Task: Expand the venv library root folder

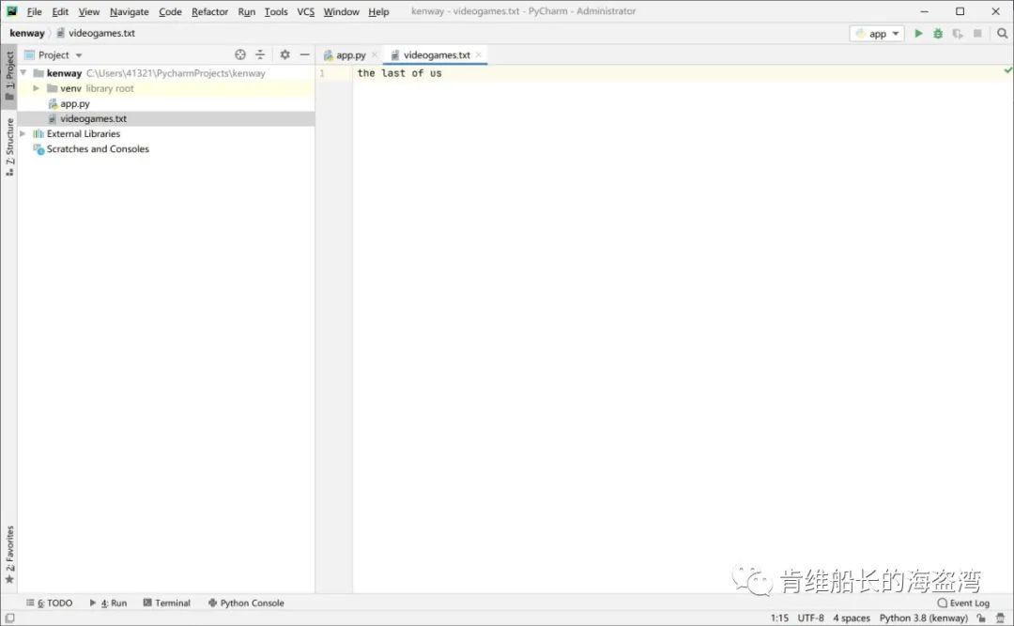Action: click(37, 88)
